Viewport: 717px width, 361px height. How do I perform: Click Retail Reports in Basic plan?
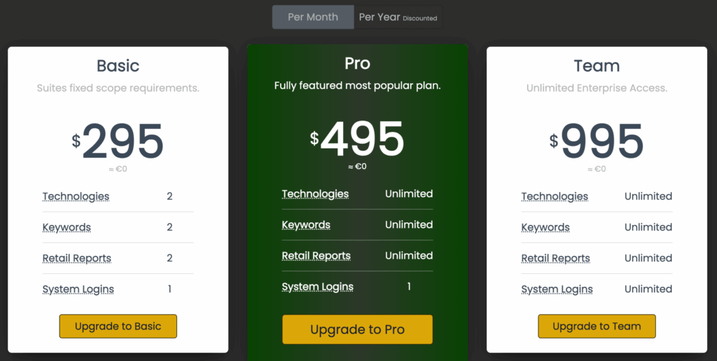[x=76, y=258]
